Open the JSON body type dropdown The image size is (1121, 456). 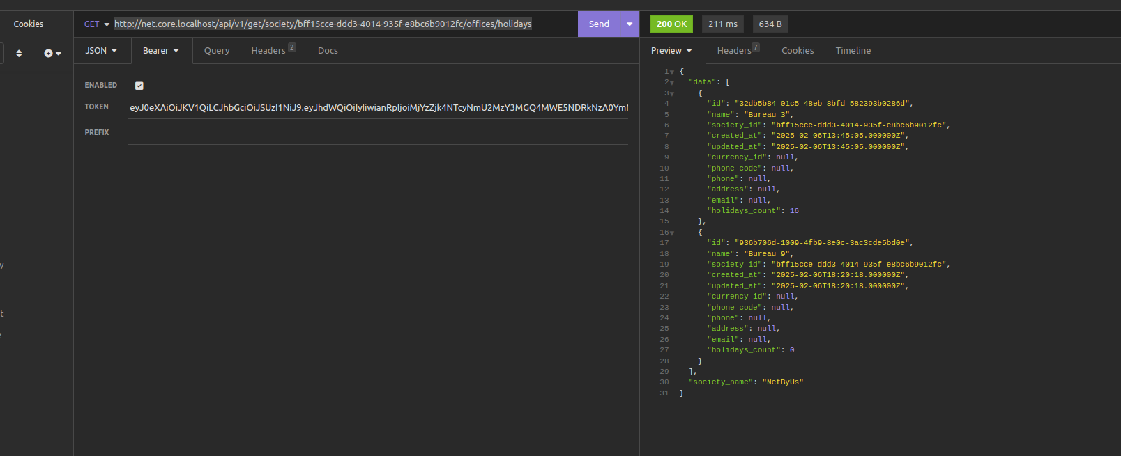[x=102, y=50]
